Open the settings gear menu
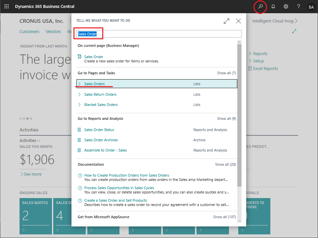 286,7
